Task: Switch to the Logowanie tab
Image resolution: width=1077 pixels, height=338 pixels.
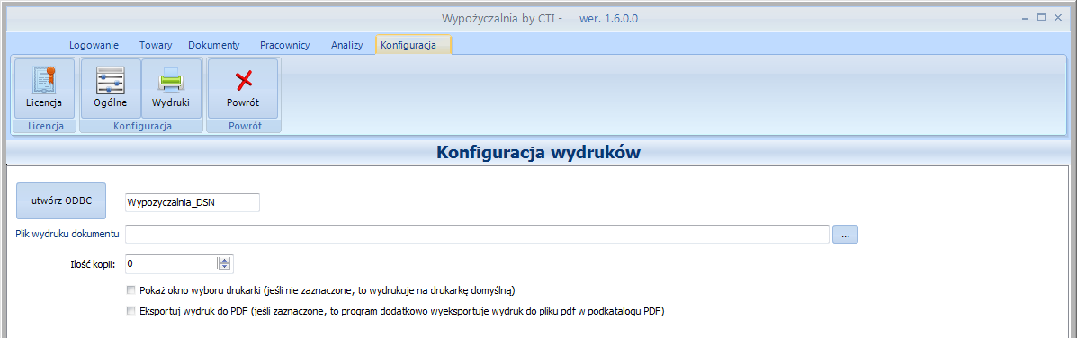Action: coord(94,45)
